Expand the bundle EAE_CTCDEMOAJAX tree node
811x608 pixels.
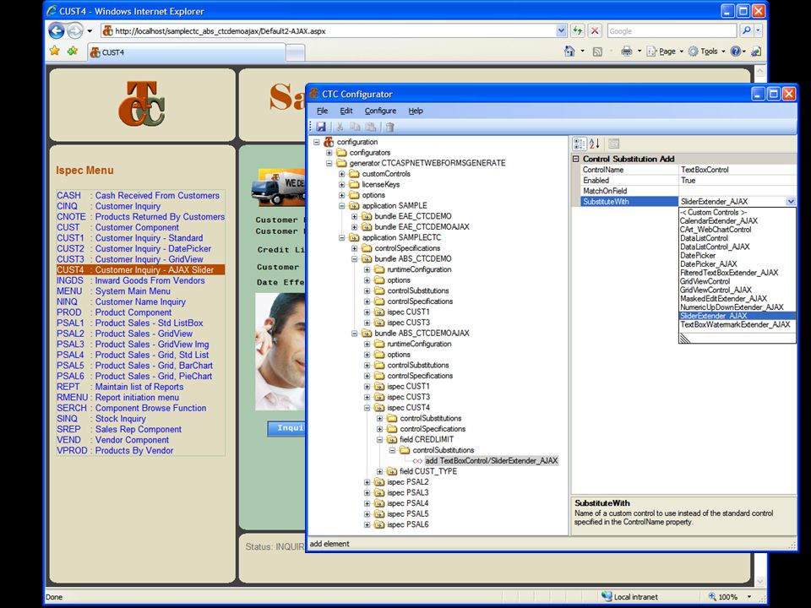[x=354, y=227]
